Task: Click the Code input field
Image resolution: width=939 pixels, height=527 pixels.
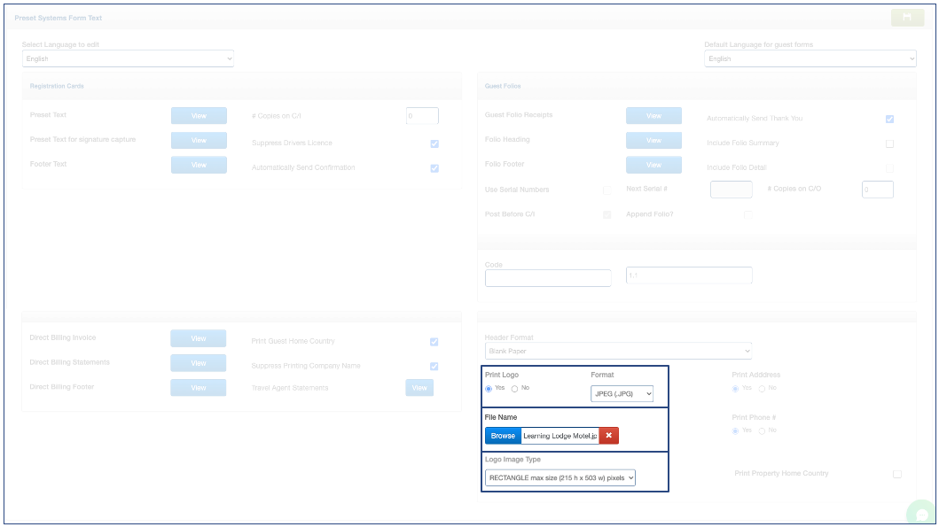Action: [548, 278]
